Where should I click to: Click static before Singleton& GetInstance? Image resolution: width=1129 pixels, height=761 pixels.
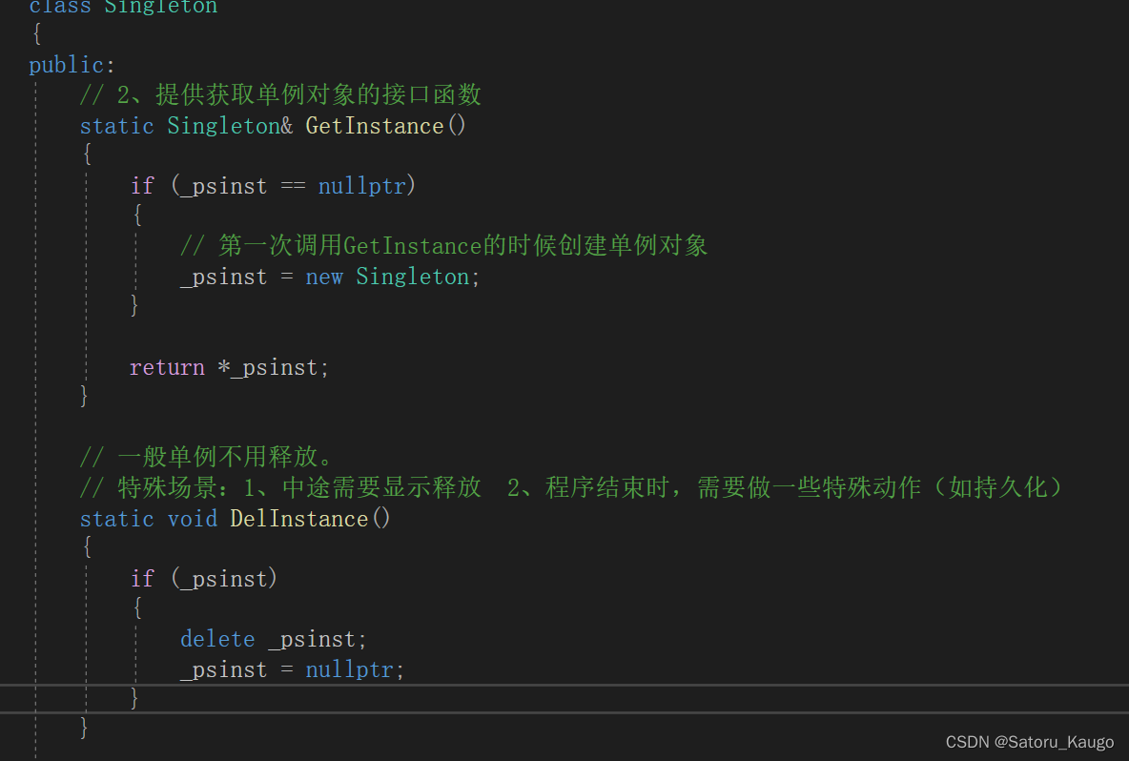pyautogui.click(x=116, y=126)
